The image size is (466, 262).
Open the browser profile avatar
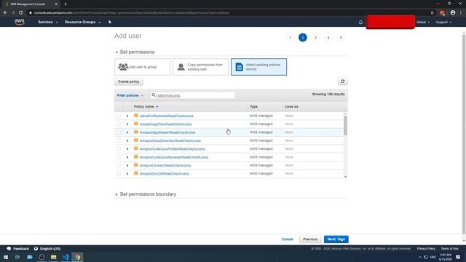453,13
